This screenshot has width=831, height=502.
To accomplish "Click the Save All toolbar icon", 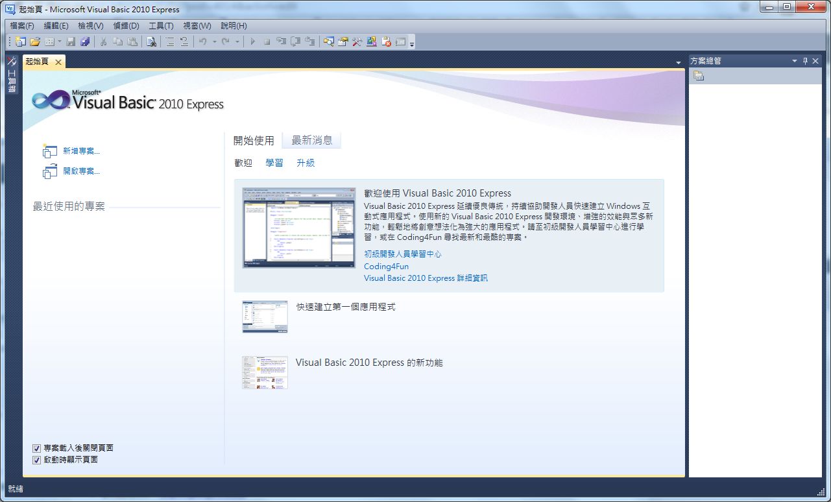I will tap(84, 42).
